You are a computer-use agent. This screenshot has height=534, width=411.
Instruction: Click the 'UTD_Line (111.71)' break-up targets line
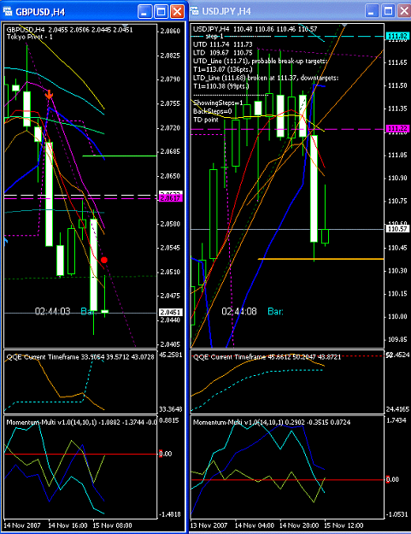(260, 61)
